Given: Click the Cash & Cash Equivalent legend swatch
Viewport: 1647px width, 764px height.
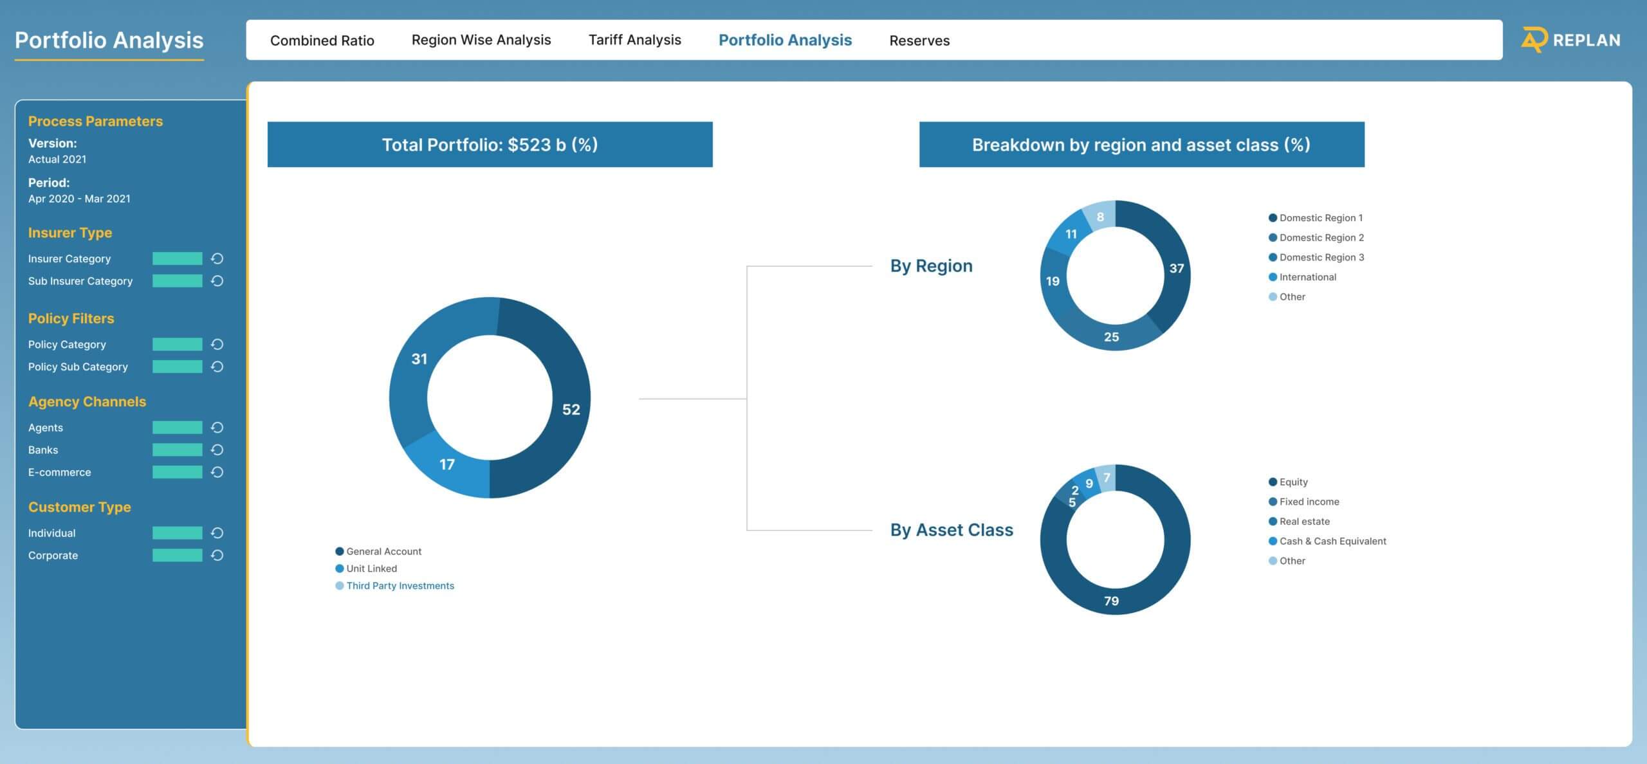Looking at the screenshot, I should [x=1273, y=541].
